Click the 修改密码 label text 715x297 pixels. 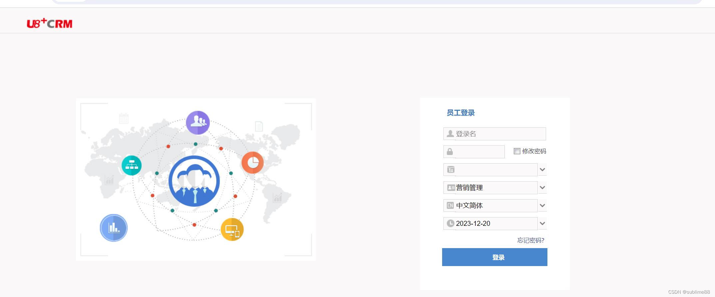[x=534, y=151]
